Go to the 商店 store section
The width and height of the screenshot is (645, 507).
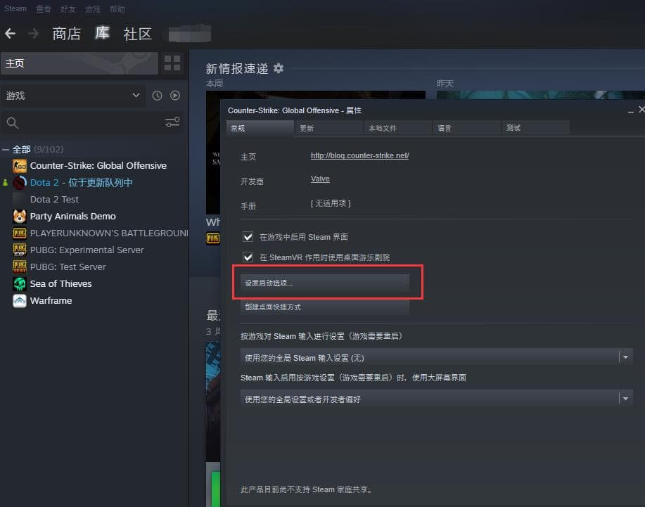click(67, 34)
